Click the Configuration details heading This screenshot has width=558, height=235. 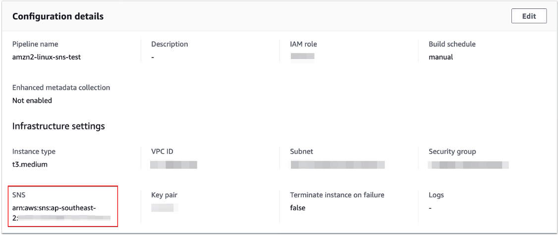pos(58,17)
